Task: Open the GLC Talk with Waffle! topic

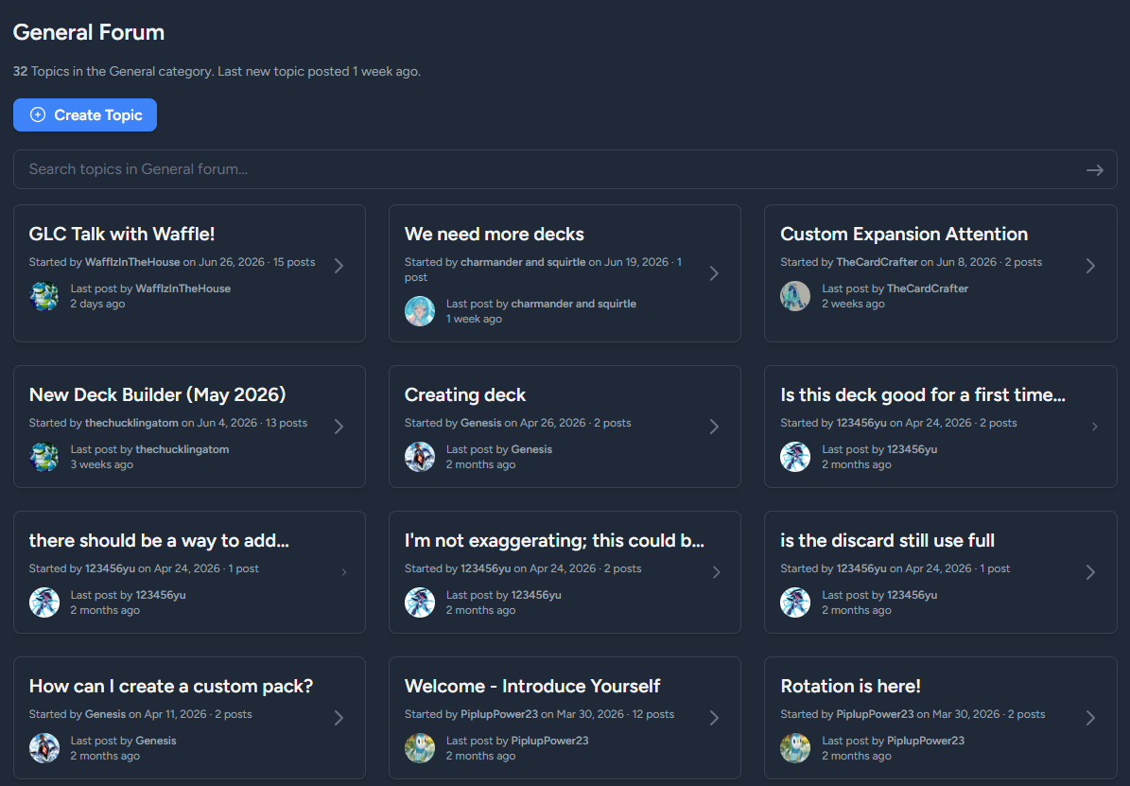Action: coord(122,234)
